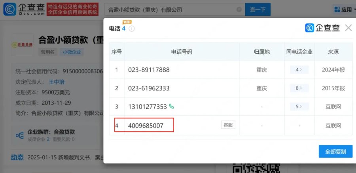This screenshot has height=173, width=356.
Task: Click the 企查查 logo in dialog header
Action: pos(322,28)
